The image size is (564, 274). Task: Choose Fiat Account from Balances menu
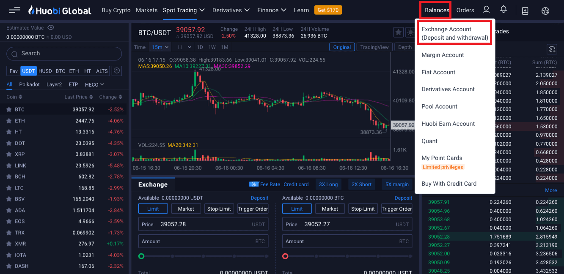438,72
